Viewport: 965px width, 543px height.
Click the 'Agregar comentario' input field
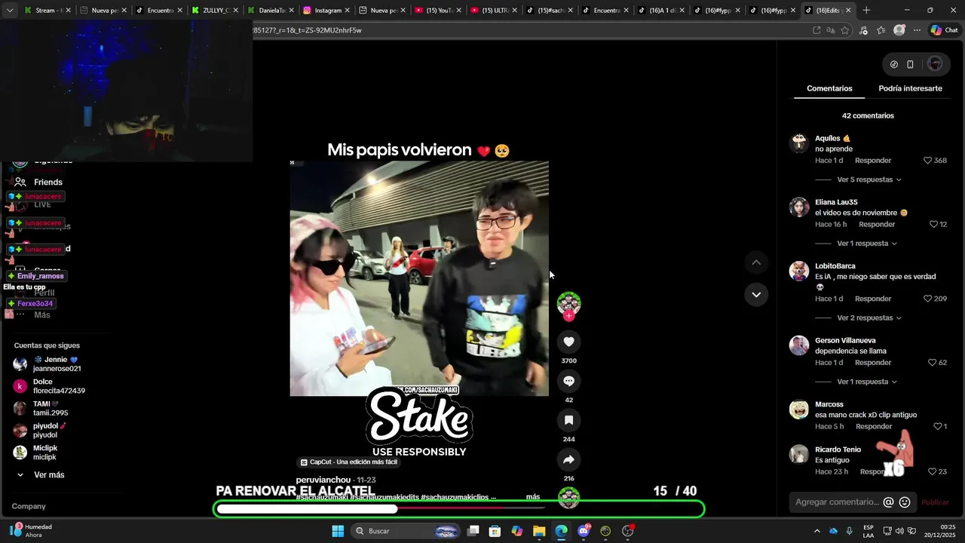click(837, 502)
